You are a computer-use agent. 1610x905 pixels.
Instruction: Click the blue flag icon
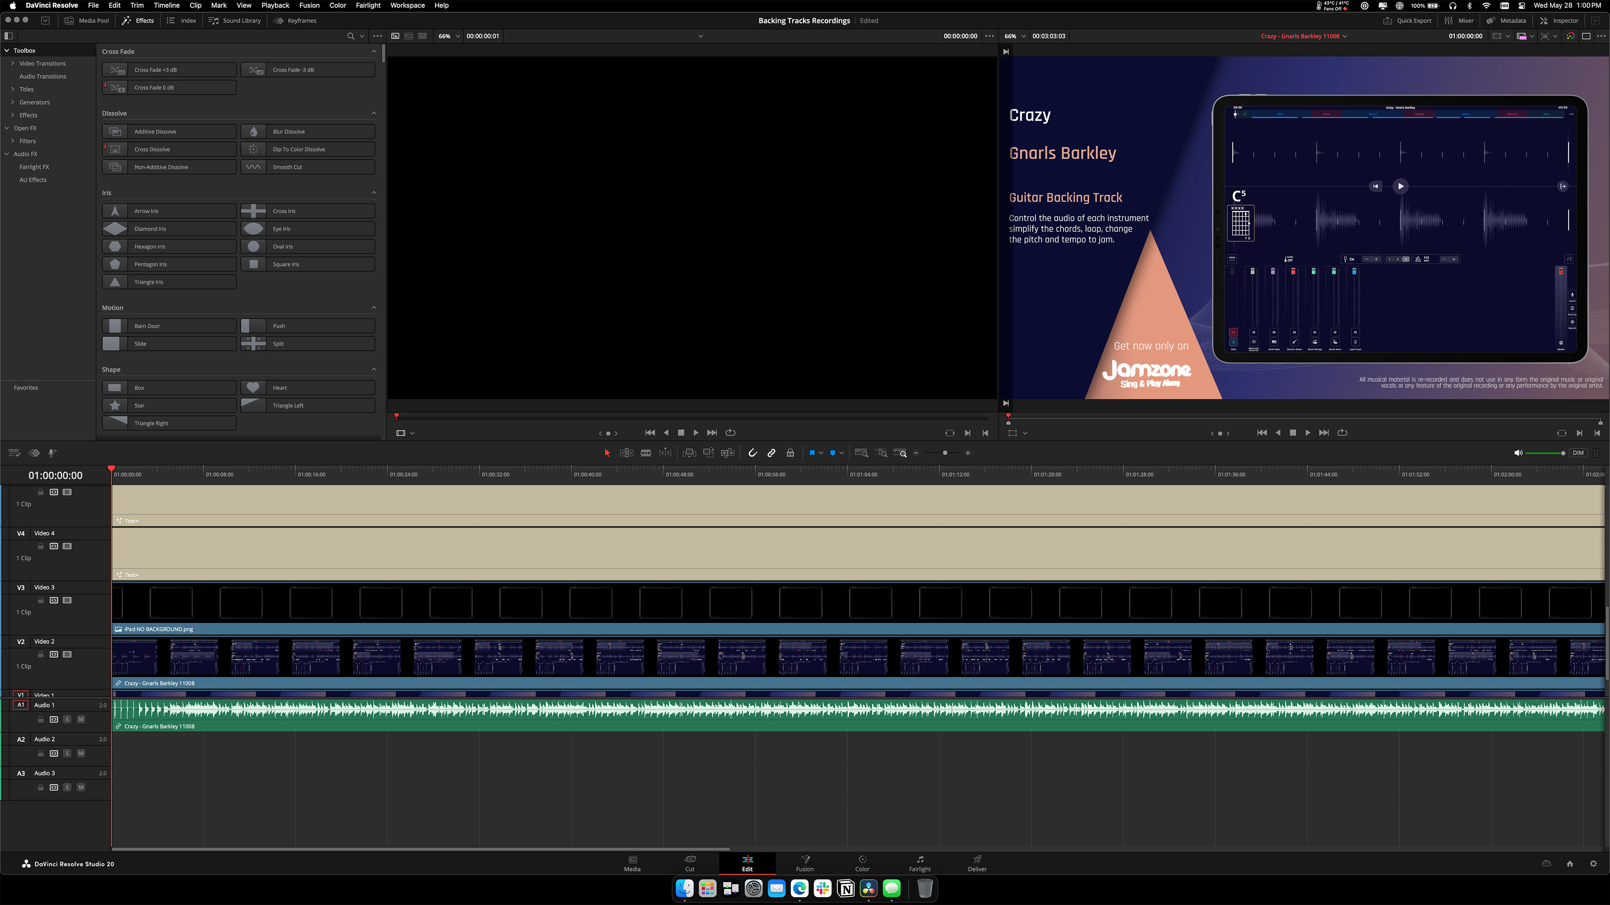click(x=812, y=453)
